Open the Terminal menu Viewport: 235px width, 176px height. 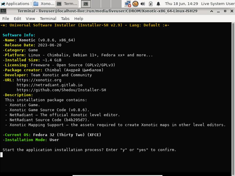coord(48,18)
